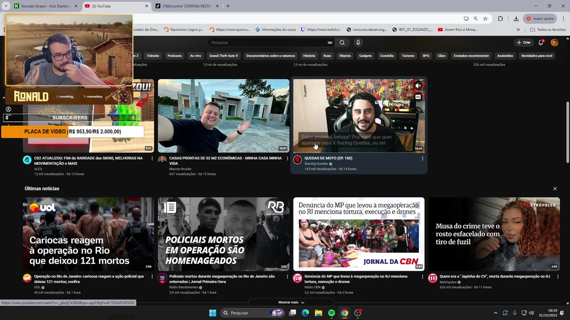
Task: Select the Podcasts filter chip
Action: point(175,56)
